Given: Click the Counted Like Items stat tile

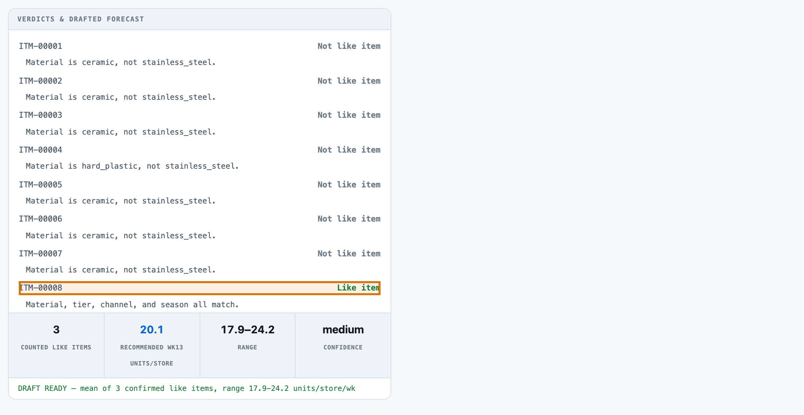Looking at the screenshot, I should [x=56, y=345].
